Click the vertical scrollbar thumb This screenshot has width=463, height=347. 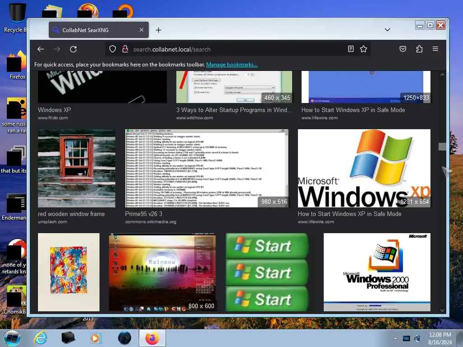tap(442, 146)
